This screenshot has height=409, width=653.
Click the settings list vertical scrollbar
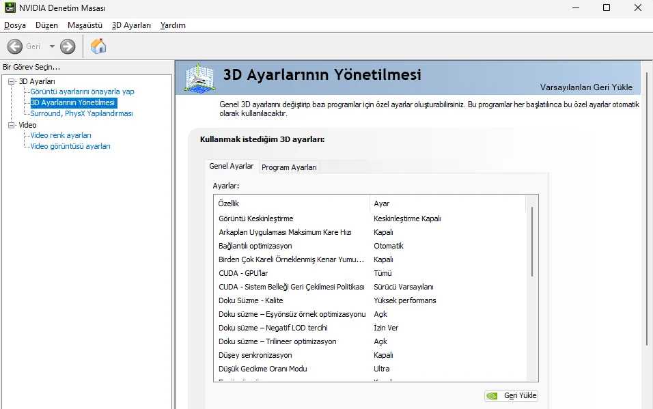(532, 287)
